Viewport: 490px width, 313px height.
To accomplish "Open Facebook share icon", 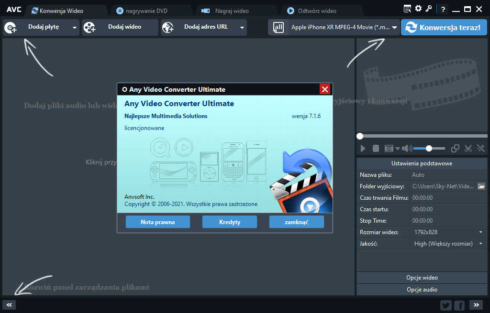I will pyautogui.click(x=459, y=305).
